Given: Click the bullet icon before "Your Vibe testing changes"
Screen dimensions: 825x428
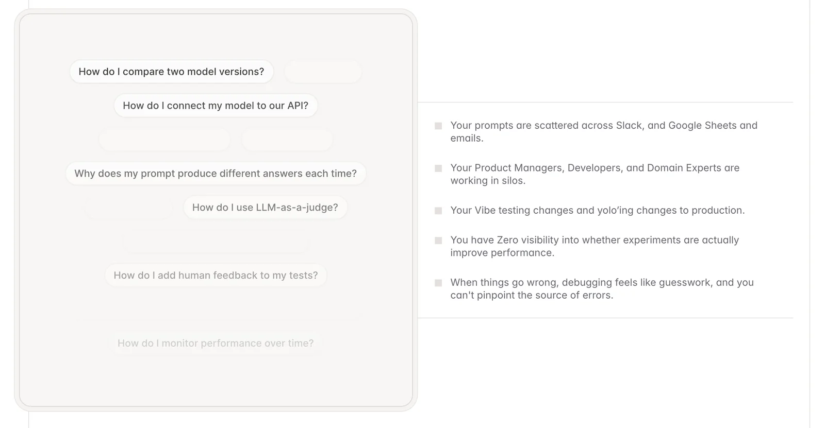Looking at the screenshot, I should (438, 211).
